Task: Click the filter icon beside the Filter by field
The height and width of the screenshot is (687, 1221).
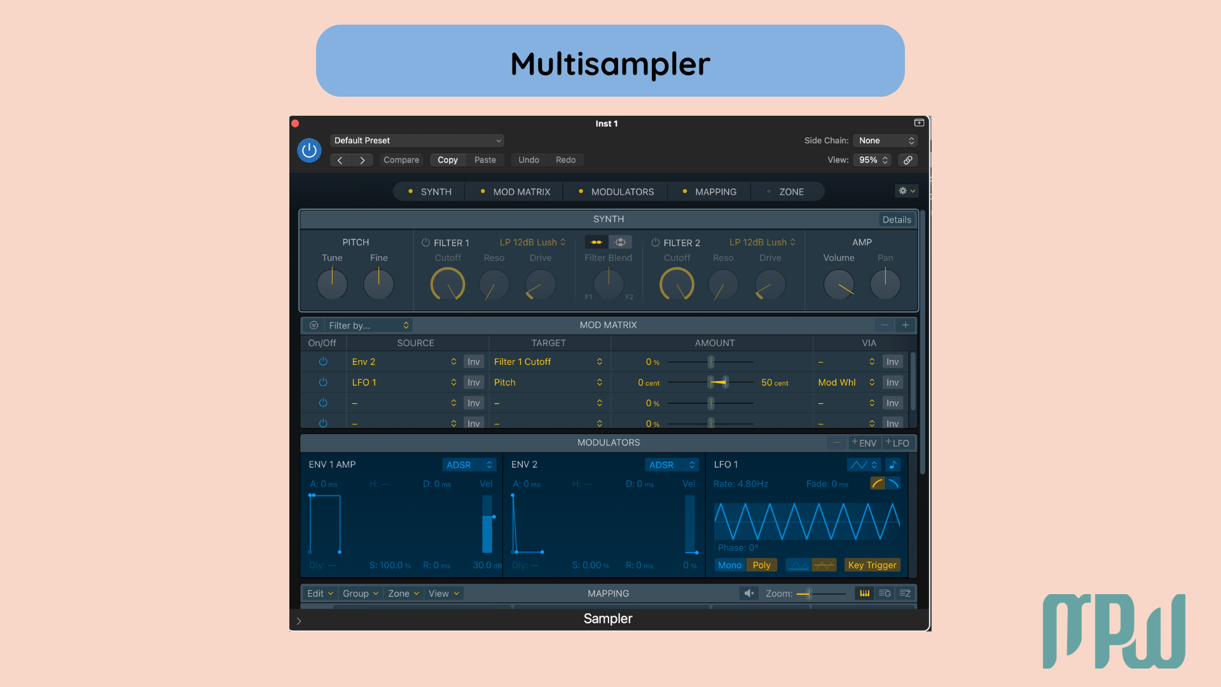Action: 314,324
